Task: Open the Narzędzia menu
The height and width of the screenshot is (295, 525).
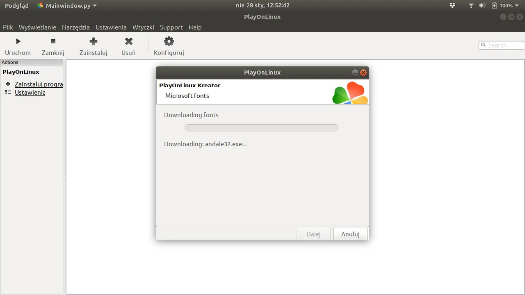Action: (76, 27)
